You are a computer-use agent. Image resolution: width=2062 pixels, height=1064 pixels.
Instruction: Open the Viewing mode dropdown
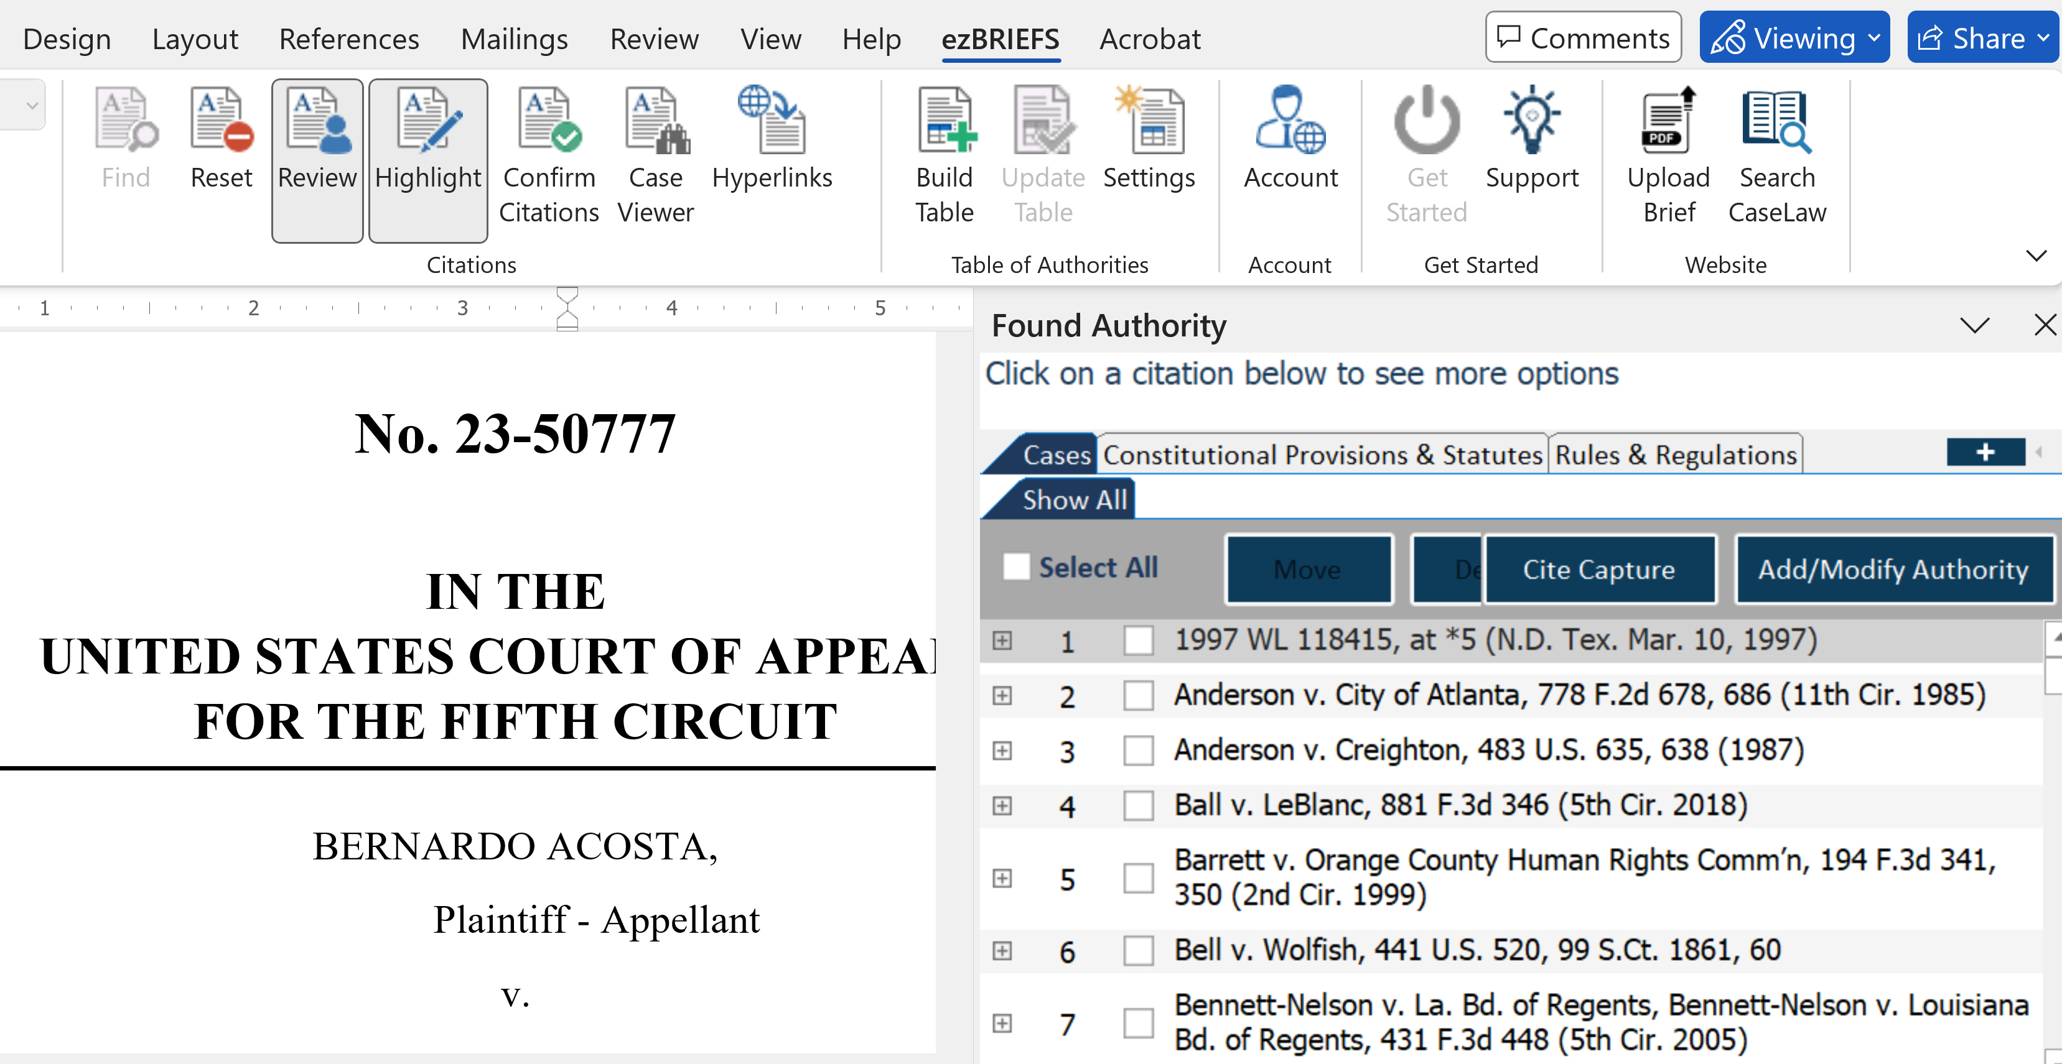[1794, 37]
